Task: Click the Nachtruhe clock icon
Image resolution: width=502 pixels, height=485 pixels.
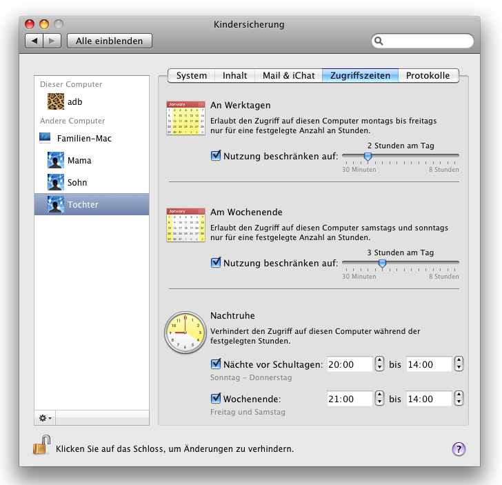Action: [185, 333]
